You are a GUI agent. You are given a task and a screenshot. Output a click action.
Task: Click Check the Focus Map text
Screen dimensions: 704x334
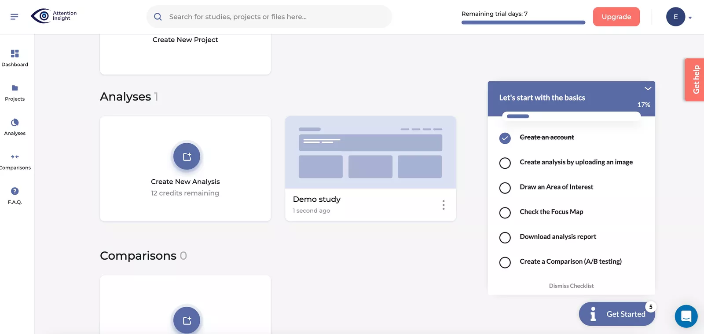click(x=551, y=212)
